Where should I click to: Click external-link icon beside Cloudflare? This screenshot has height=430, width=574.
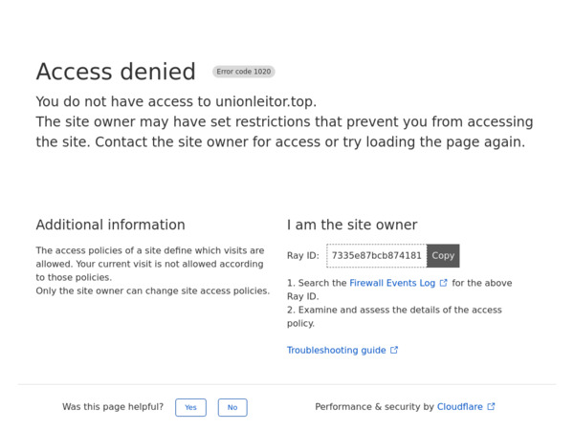(x=492, y=407)
